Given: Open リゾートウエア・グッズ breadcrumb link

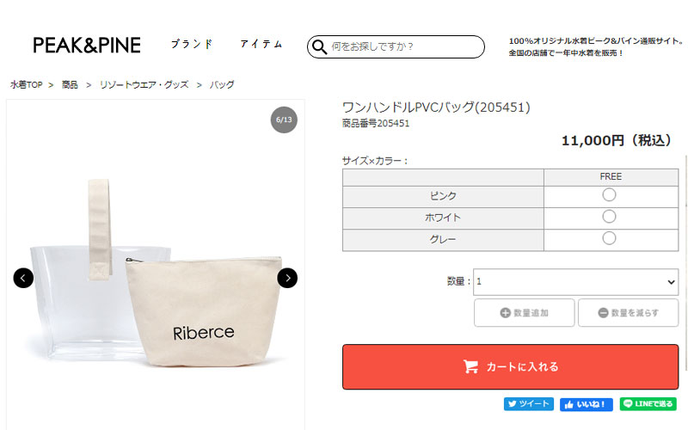Looking at the screenshot, I should pyautogui.click(x=142, y=85).
